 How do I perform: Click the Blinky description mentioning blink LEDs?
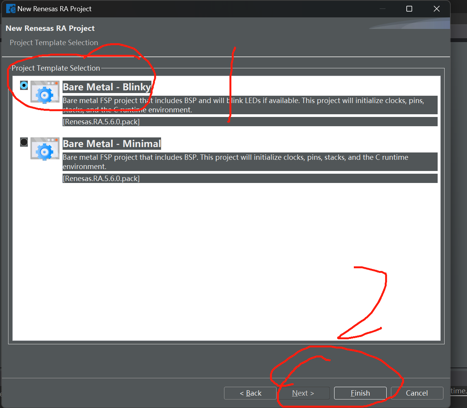coord(250,105)
